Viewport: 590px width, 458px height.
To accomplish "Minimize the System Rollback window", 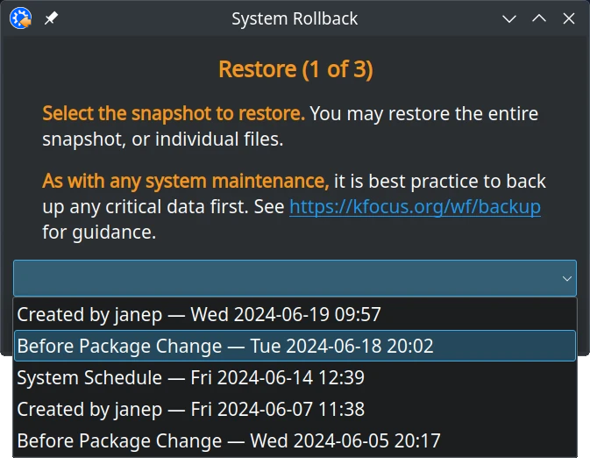I will pyautogui.click(x=509, y=18).
